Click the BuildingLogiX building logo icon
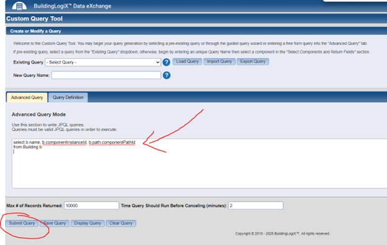The height and width of the screenshot is (245, 387). 19,6
